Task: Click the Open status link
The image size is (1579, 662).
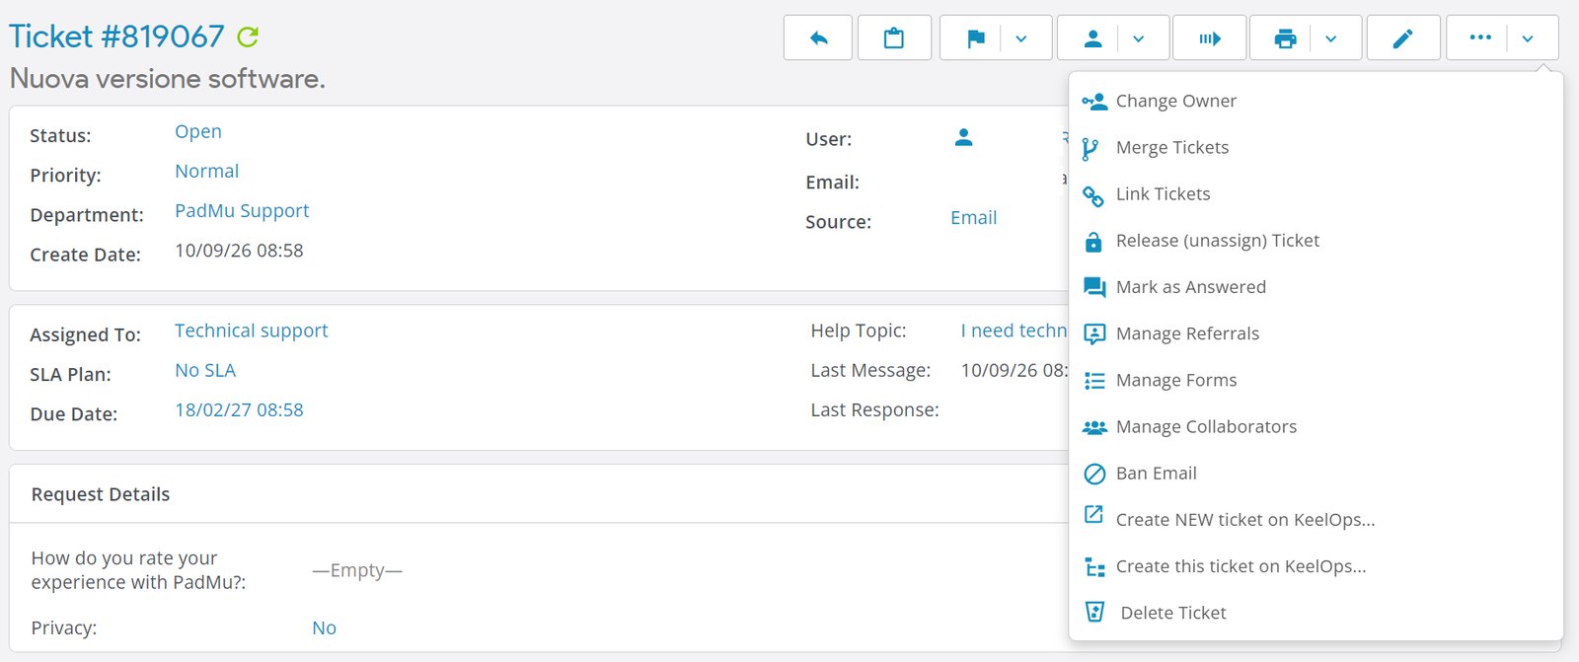Action: (198, 131)
